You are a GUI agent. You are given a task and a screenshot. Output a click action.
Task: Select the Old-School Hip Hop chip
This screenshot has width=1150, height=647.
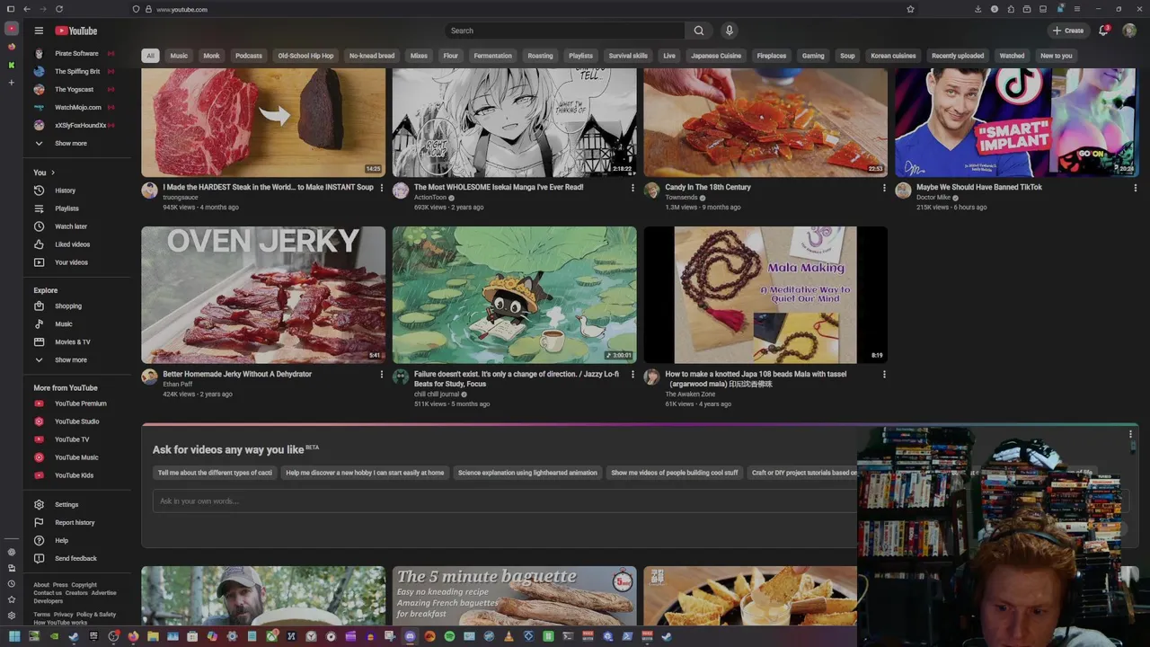305,56
